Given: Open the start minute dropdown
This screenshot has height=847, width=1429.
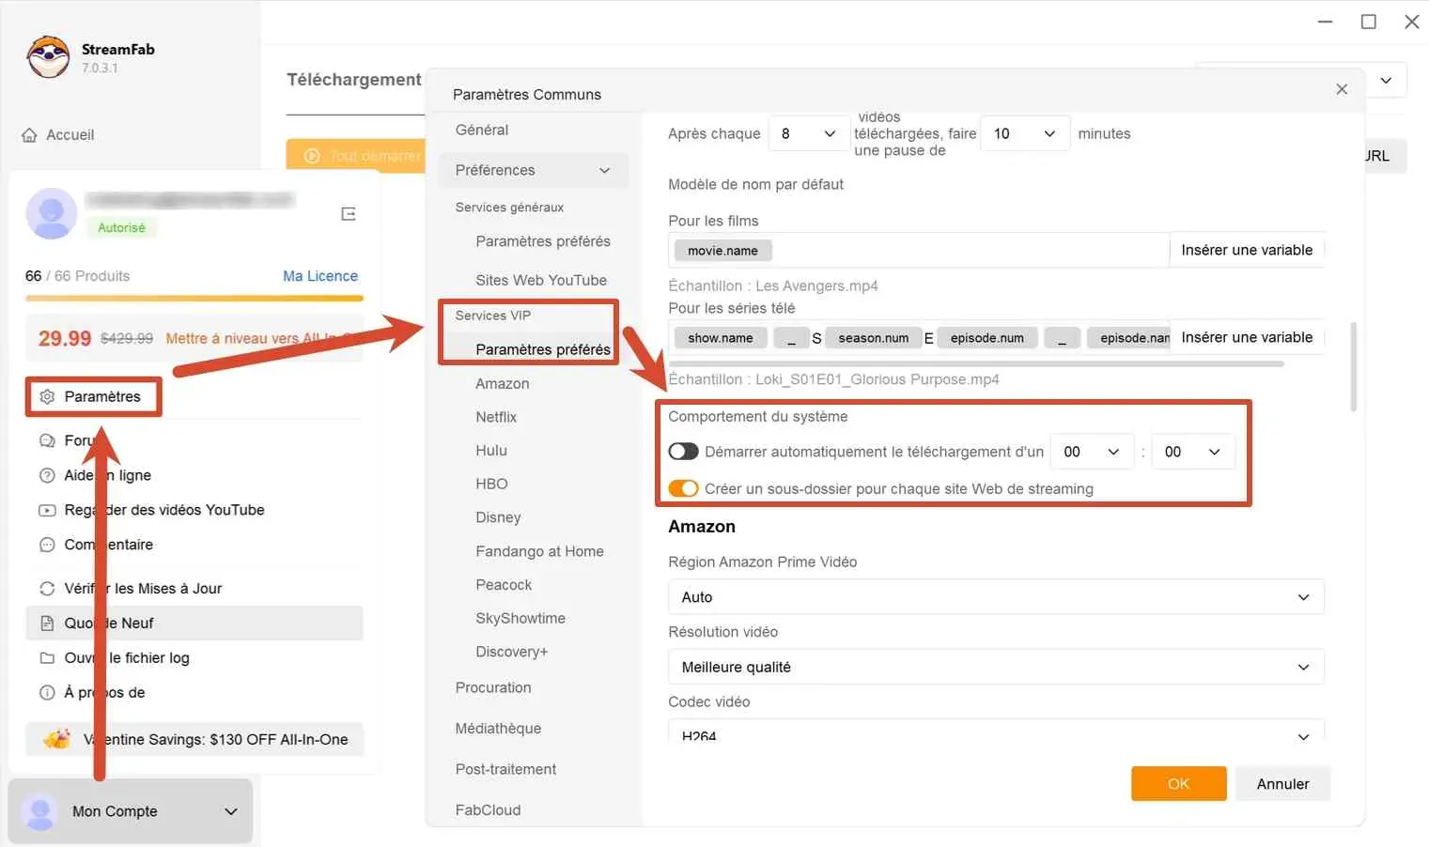Looking at the screenshot, I should 1192,452.
